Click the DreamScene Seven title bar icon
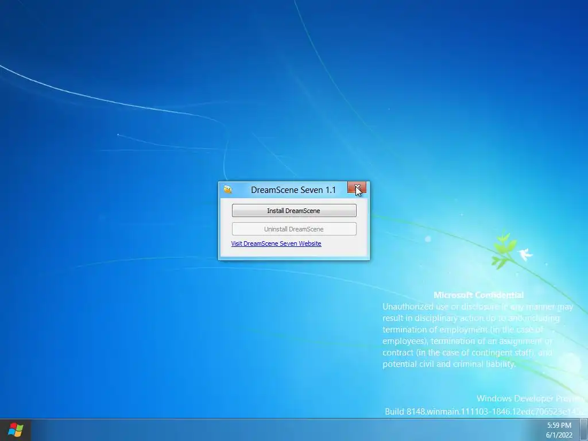The width and height of the screenshot is (588, 441). (x=227, y=189)
